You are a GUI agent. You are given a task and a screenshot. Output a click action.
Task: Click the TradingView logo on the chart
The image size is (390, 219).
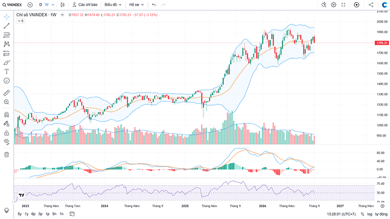[21, 195]
